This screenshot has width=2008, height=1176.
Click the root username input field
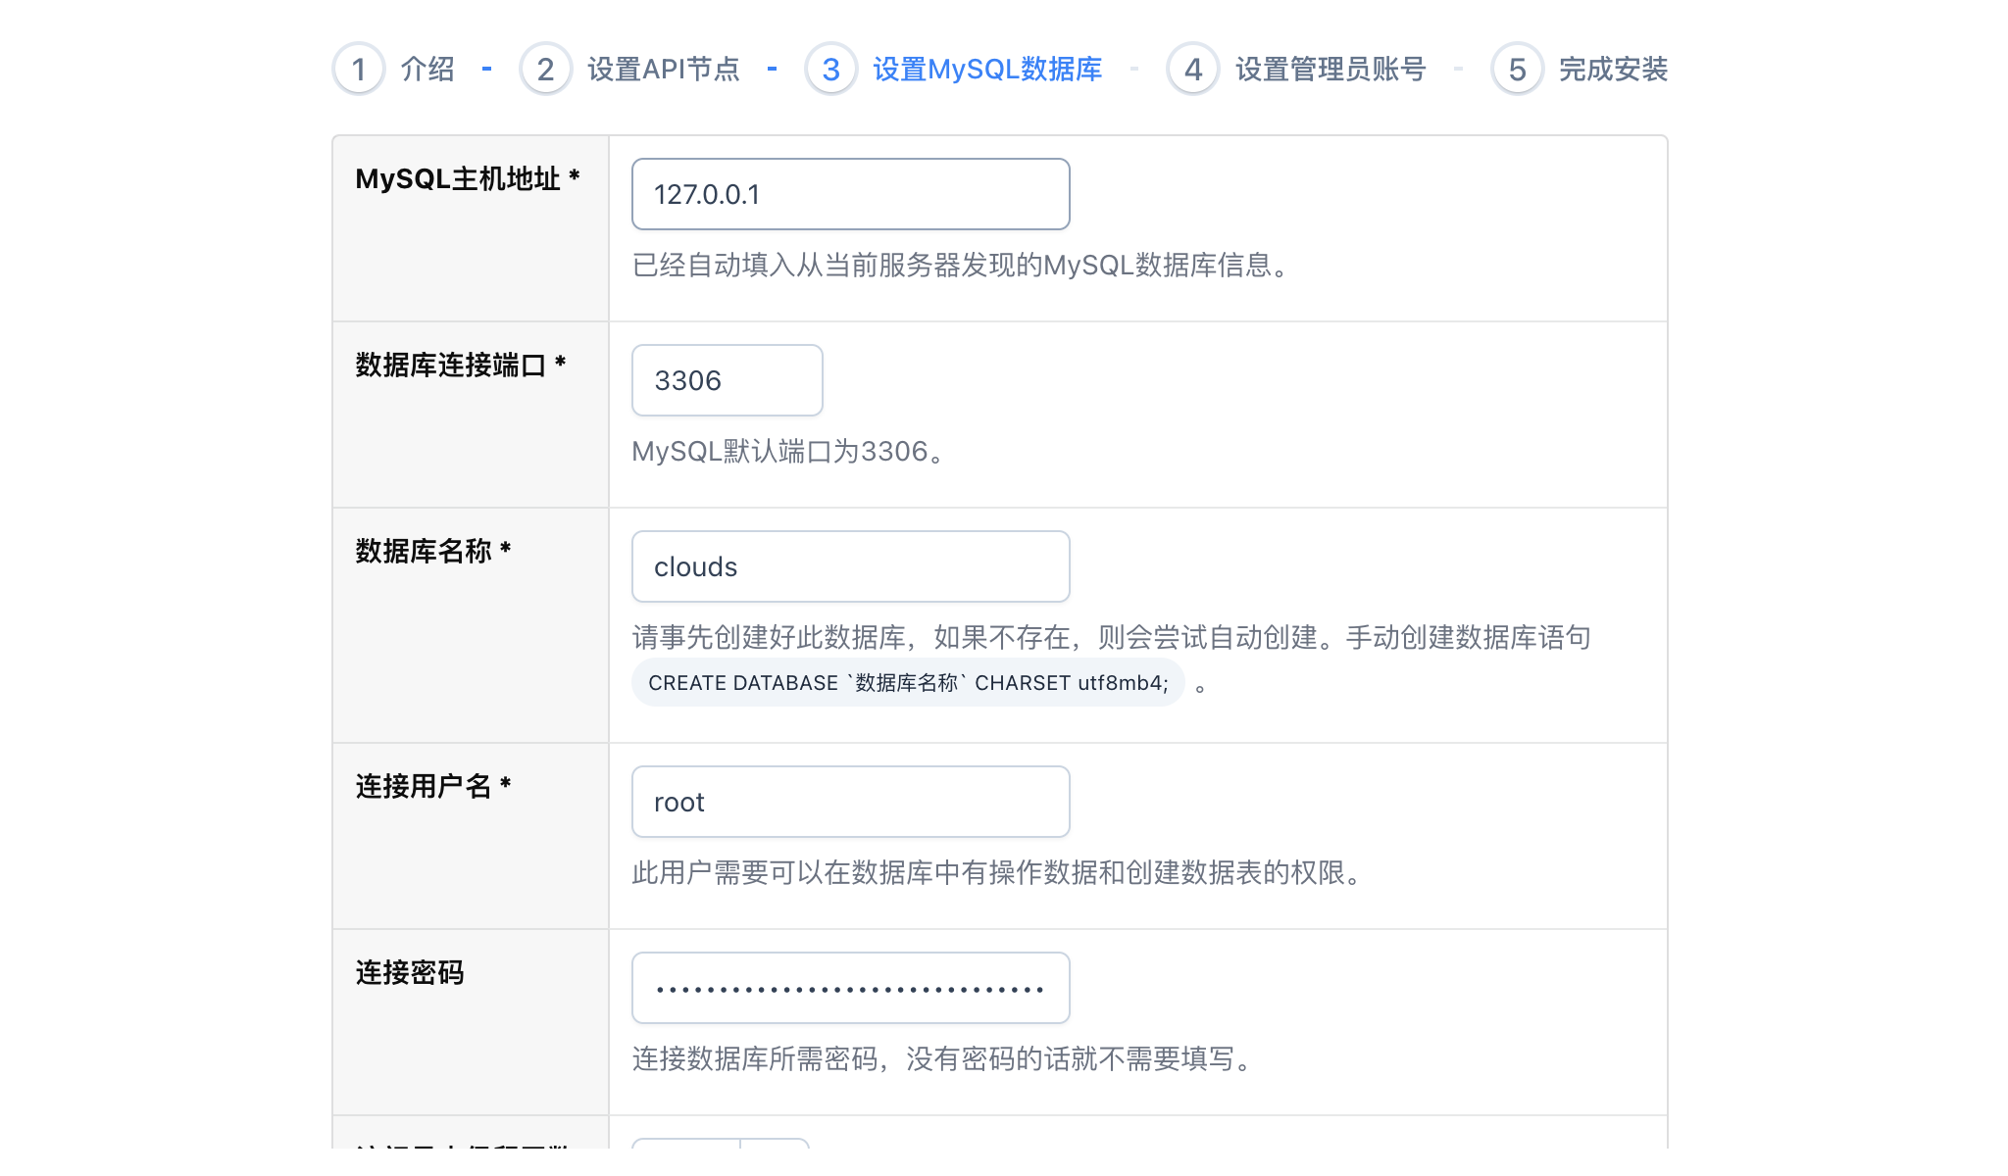point(849,801)
